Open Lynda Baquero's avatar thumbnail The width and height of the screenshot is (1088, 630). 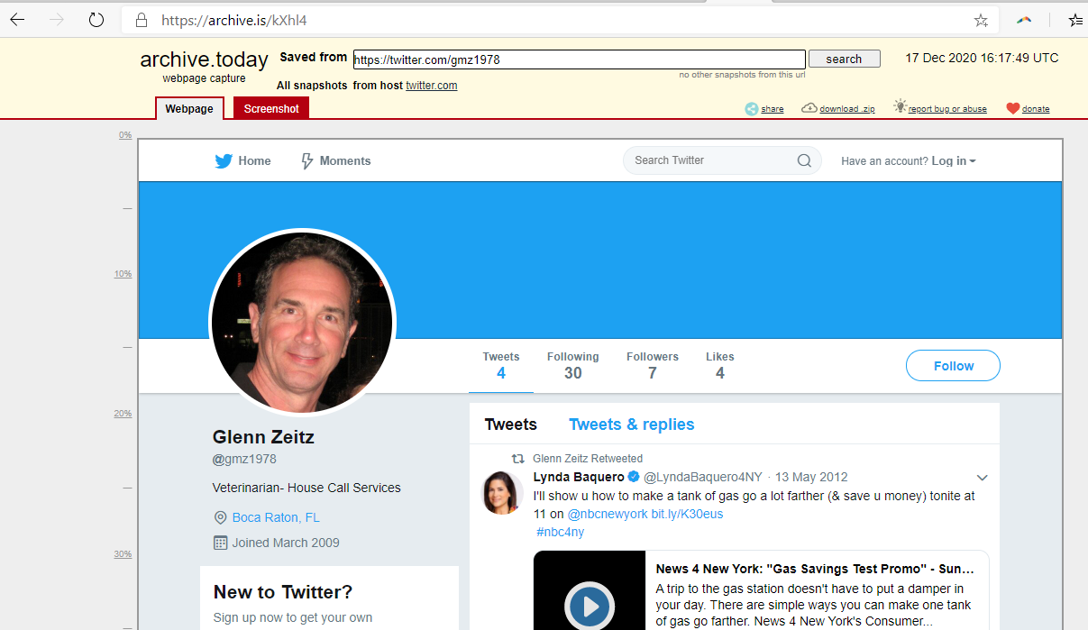point(504,492)
